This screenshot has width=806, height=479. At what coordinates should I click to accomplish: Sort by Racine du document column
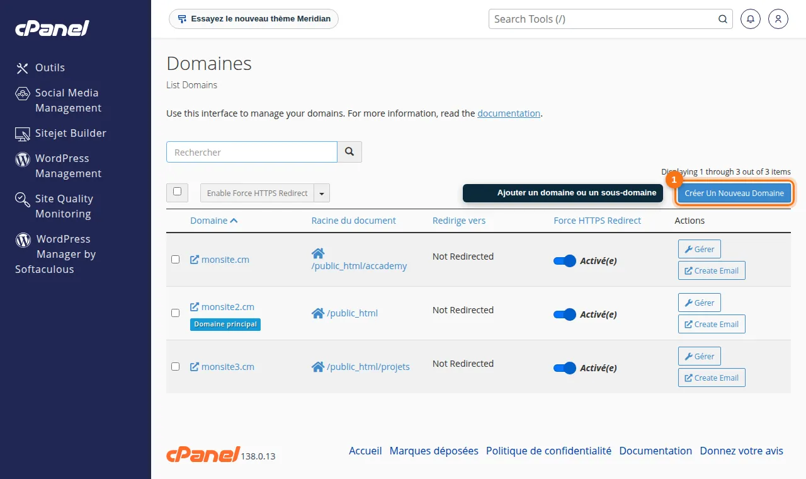354,221
